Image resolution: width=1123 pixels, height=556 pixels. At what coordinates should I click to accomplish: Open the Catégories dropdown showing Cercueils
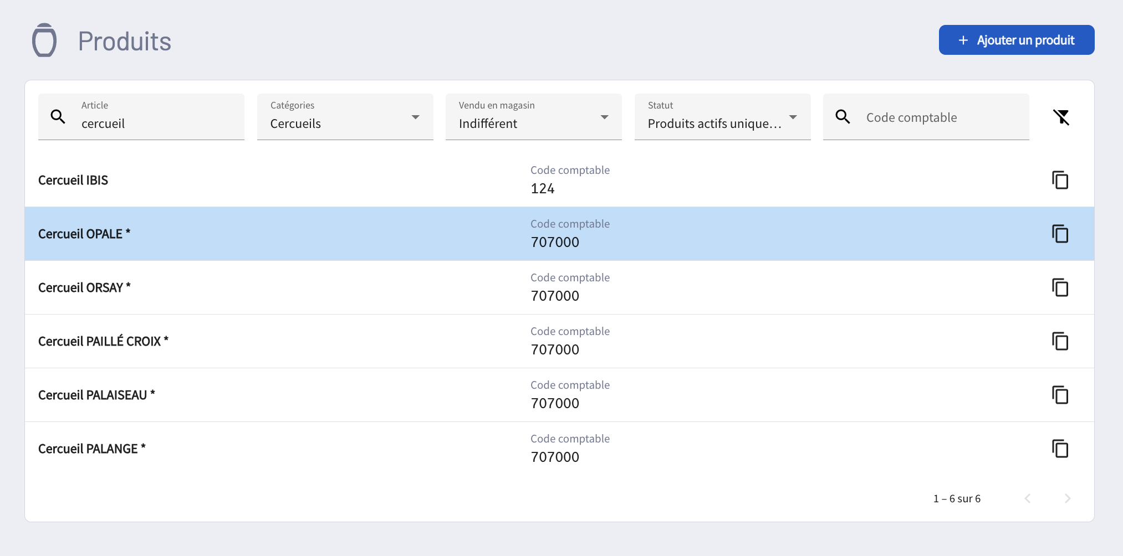[x=345, y=117]
